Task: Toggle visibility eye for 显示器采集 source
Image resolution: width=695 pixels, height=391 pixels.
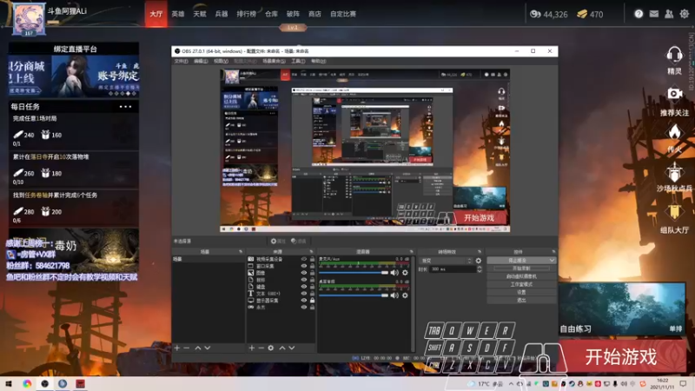Action: tap(303, 300)
